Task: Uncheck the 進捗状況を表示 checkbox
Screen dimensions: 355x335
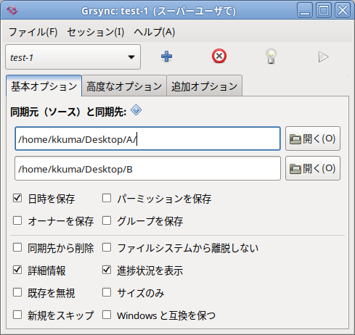Action: [x=107, y=270]
